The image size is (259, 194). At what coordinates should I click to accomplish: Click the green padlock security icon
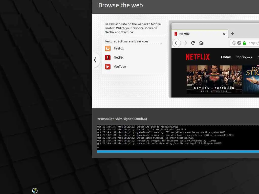pos(244,43)
